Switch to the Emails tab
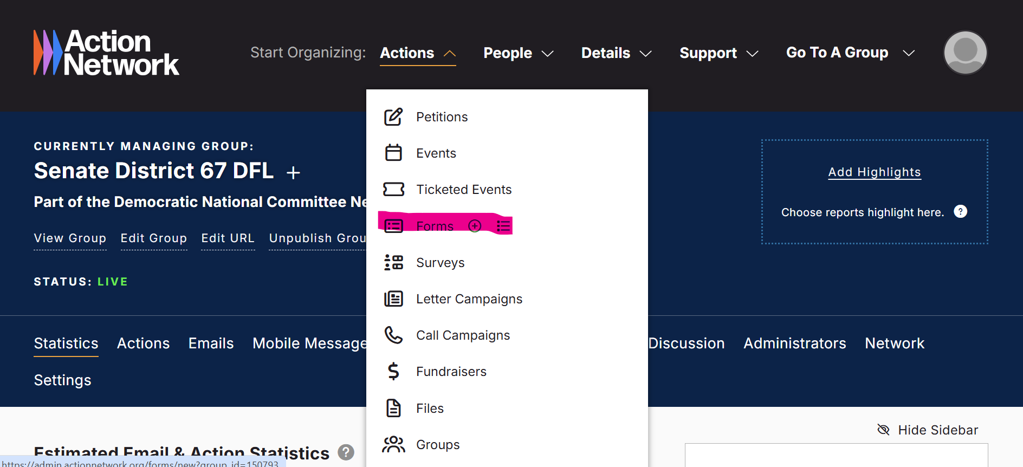 (x=211, y=343)
